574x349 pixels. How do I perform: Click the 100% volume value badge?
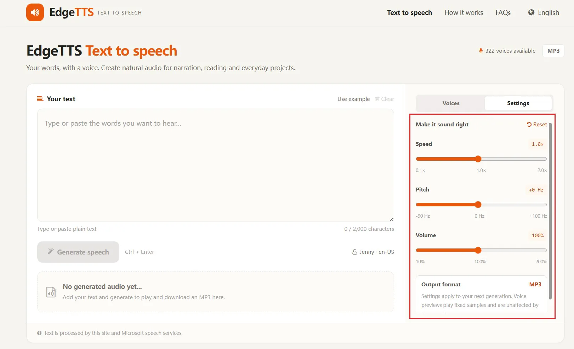[x=538, y=235]
